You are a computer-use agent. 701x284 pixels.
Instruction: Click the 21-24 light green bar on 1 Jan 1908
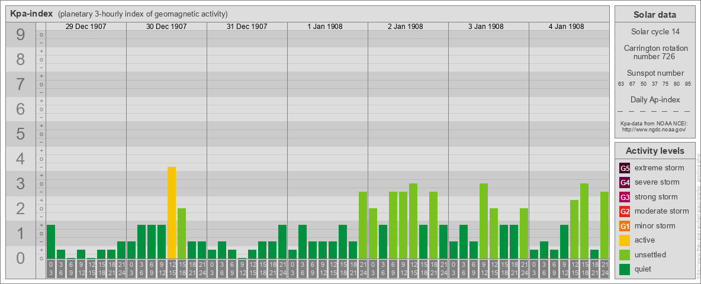tap(362, 225)
